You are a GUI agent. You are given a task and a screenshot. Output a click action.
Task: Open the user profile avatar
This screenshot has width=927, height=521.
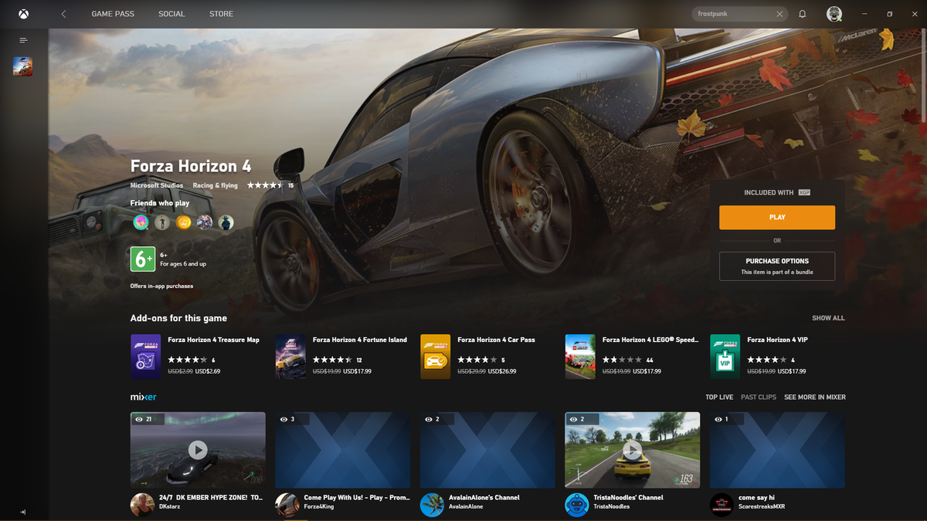coord(834,14)
